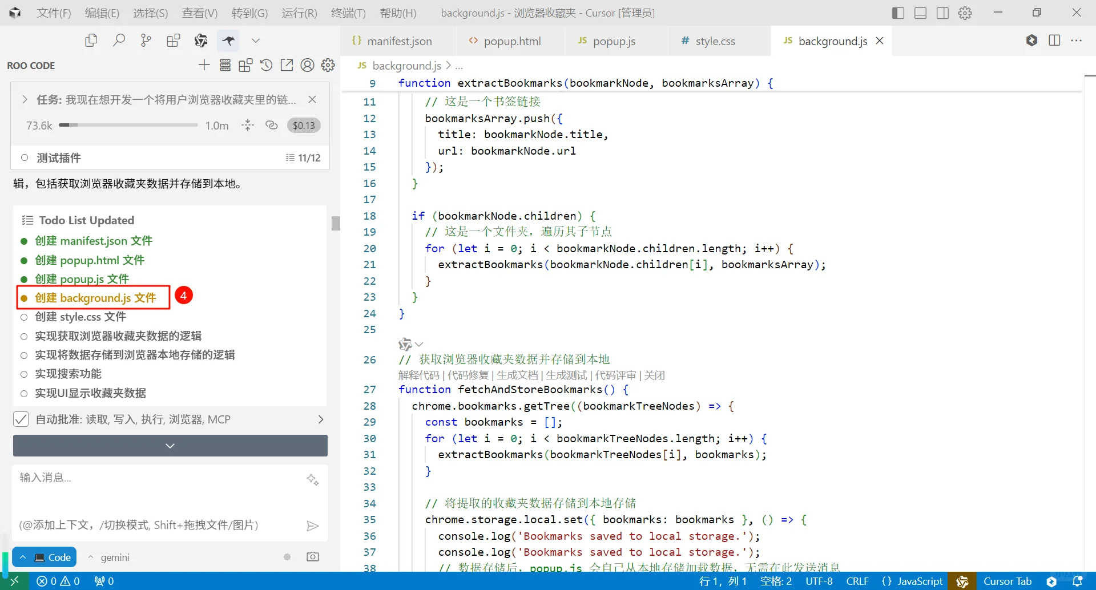Screen dimensions: 1096x590
Task: Toggle the primary sidebar layout
Action: click(x=898, y=13)
